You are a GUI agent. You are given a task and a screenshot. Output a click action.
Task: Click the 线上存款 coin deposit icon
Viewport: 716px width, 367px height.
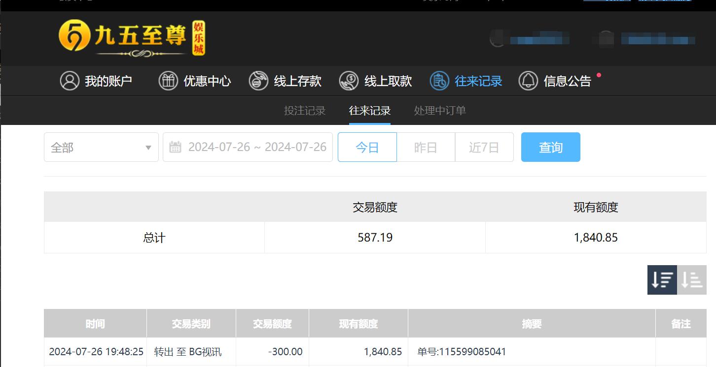point(258,81)
